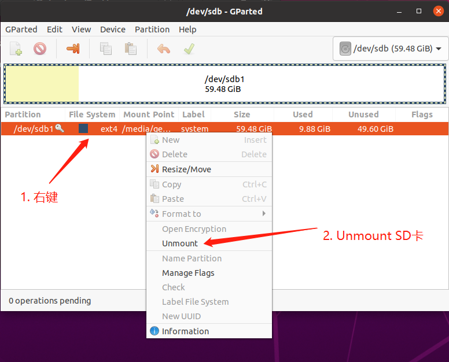Viewport: 449px width, 362px height.
Task: Open the Help menu
Action: pos(187,29)
